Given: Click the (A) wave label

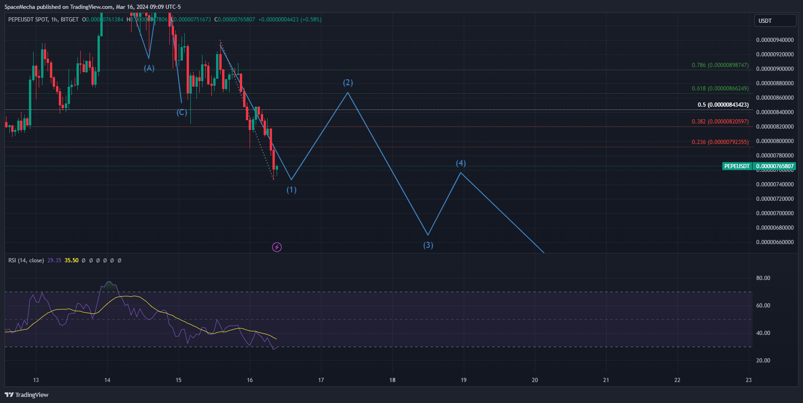Looking at the screenshot, I should tap(149, 68).
